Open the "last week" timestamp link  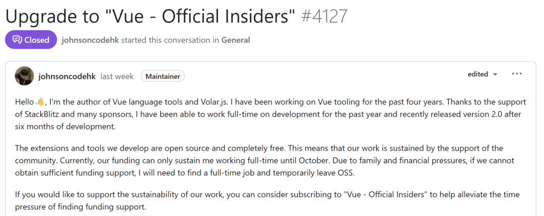tap(117, 76)
